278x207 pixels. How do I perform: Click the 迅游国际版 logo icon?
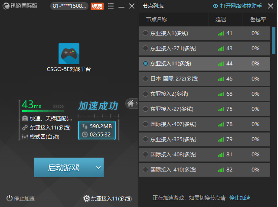[6, 6]
